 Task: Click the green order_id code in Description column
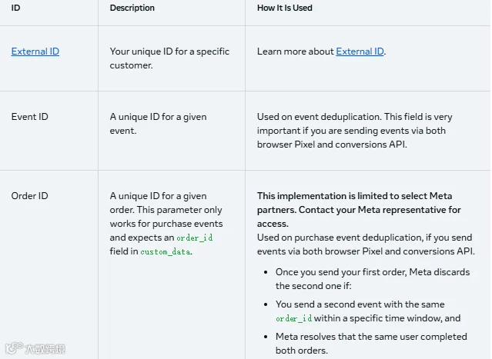click(195, 238)
